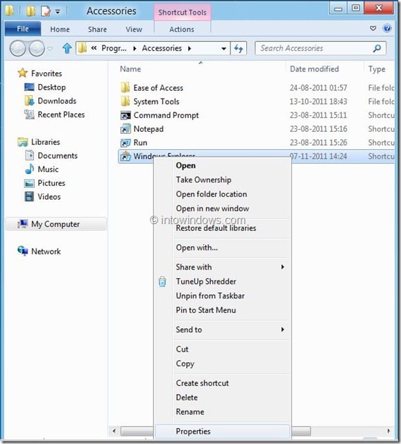Select Rename in context menu
The height and width of the screenshot is (444, 401).
(189, 411)
